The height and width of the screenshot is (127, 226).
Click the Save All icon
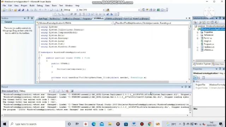(23, 10)
